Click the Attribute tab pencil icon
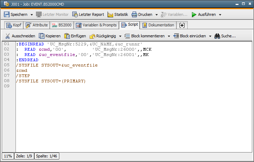This screenshot has width=254, height=162. (x=28, y=25)
